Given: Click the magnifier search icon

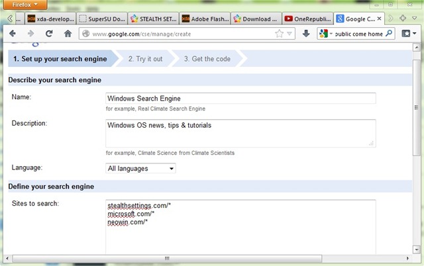Looking at the screenshot, I should point(389,34).
